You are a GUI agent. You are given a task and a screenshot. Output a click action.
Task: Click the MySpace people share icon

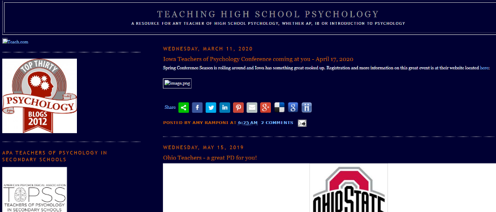tap(307, 108)
